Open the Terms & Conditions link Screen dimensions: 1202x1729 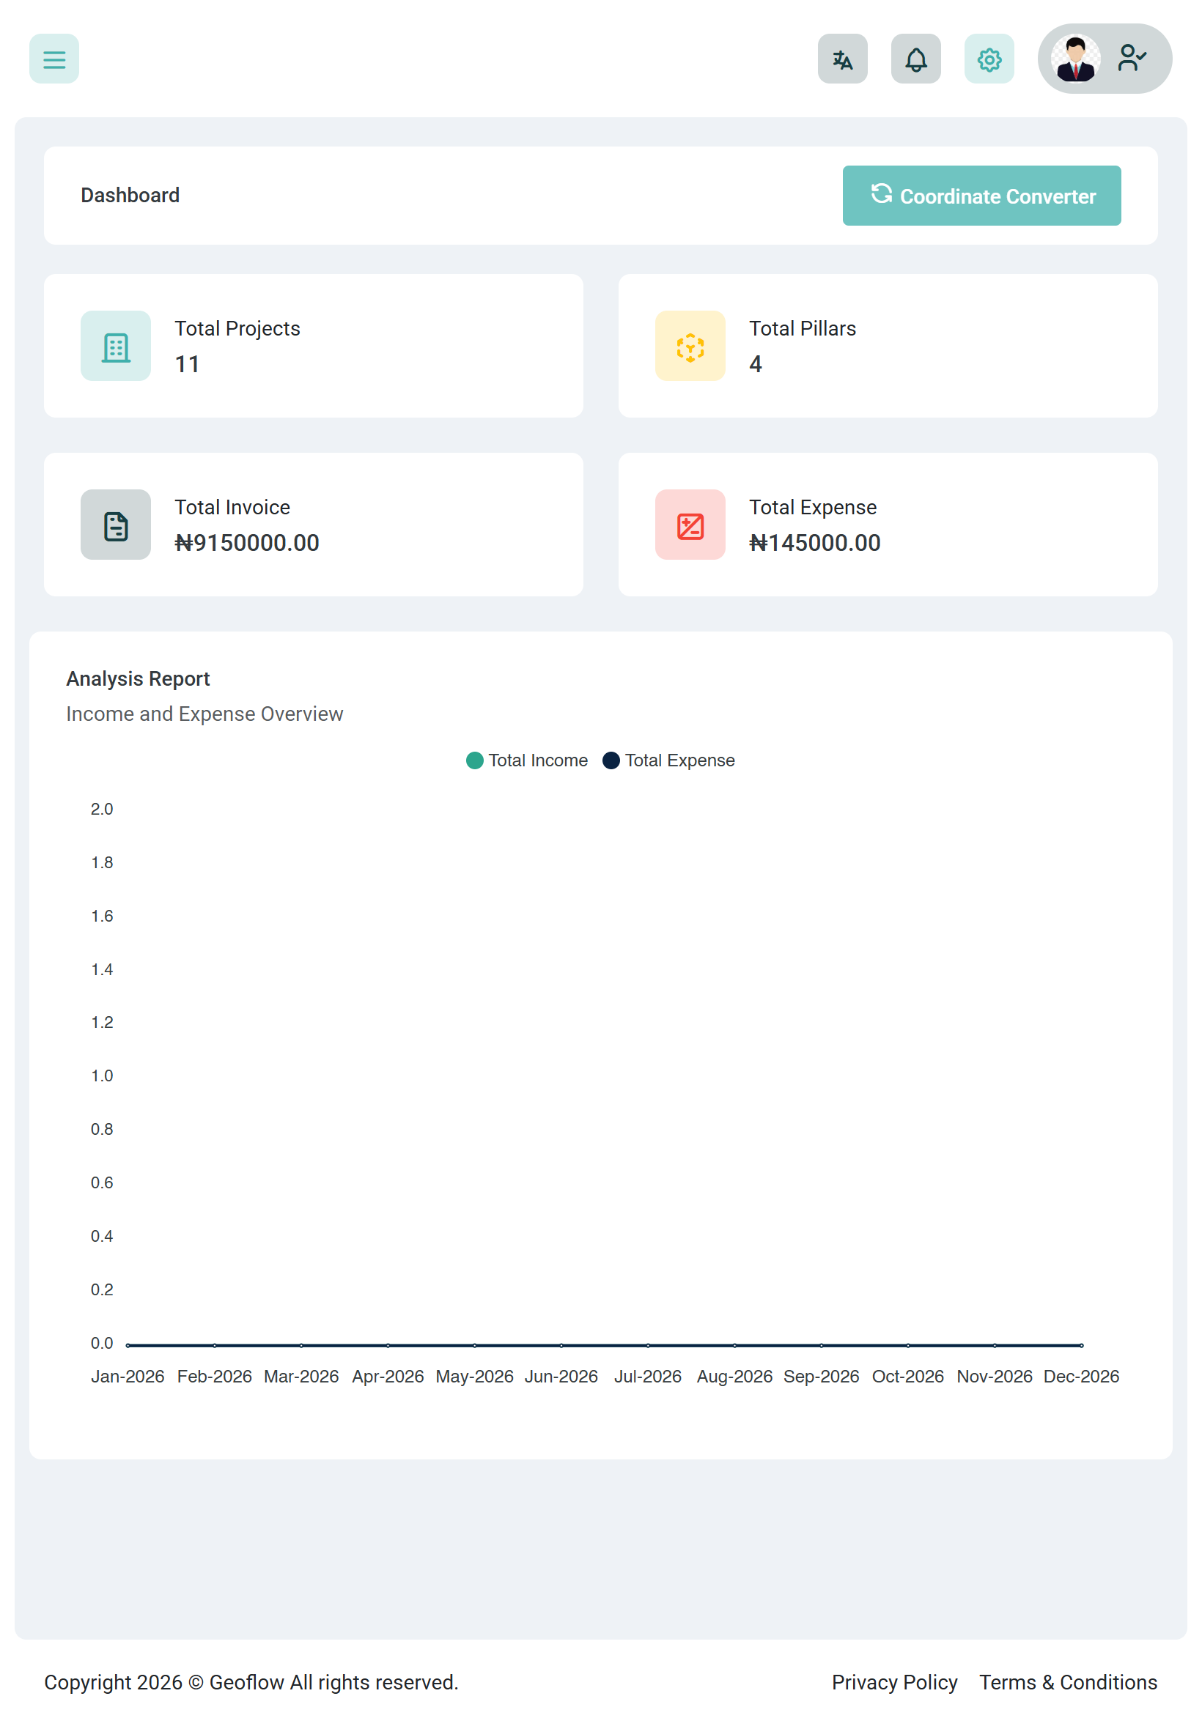click(1067, 1681)
